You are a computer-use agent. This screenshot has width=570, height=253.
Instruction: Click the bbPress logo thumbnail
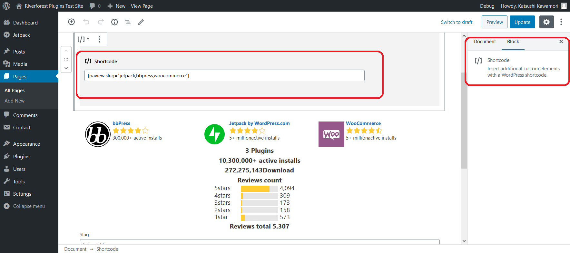[98, 134]
